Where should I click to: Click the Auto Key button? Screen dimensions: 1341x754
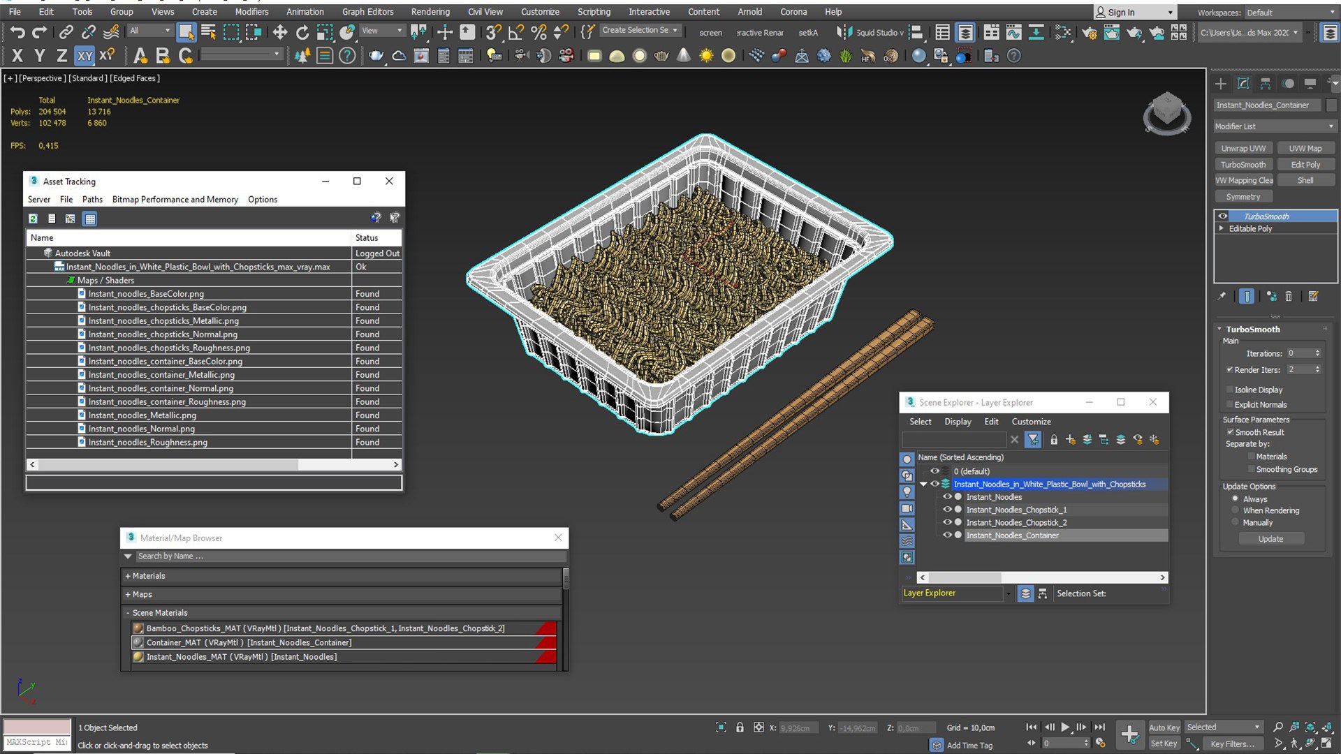coord(1164,727)
